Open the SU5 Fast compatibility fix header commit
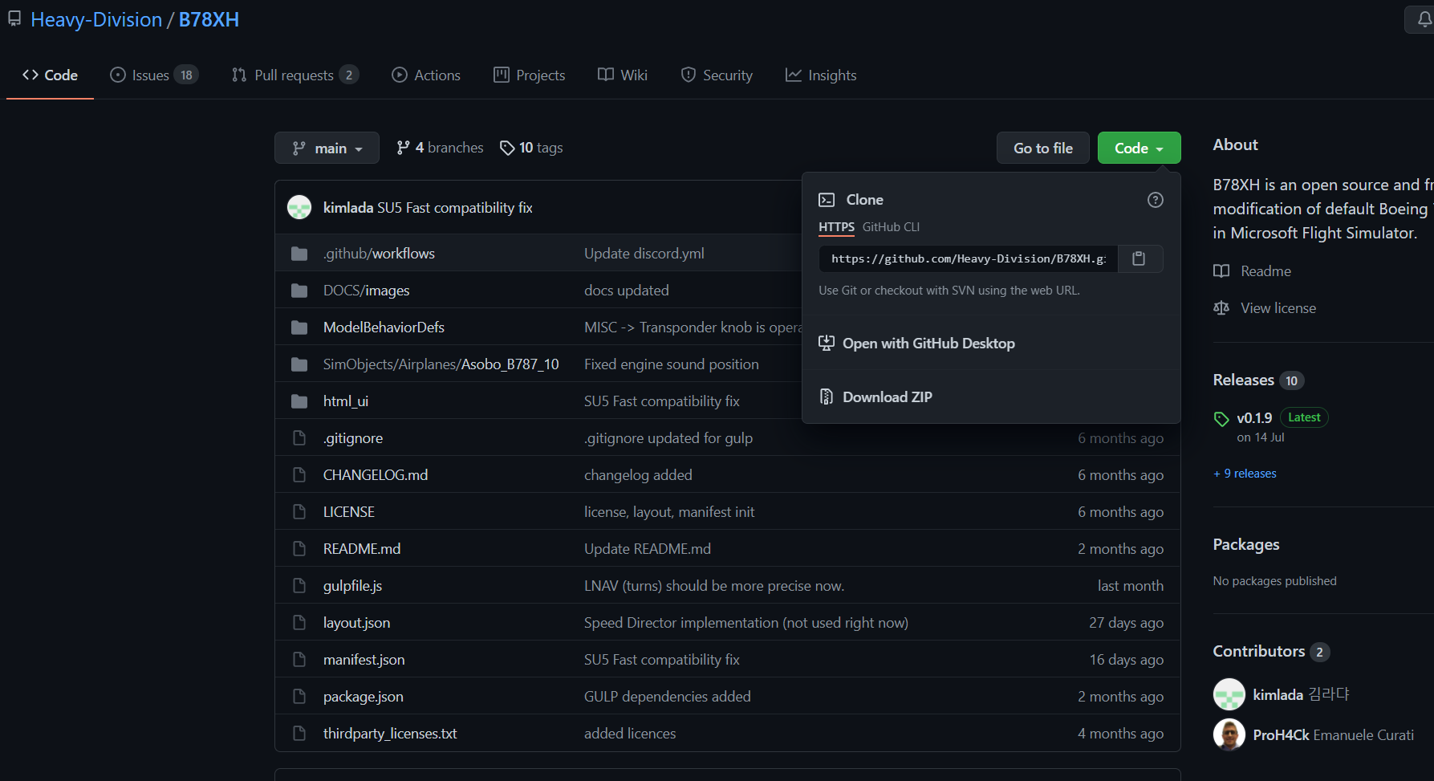Image resolution: width=1434 pixels, height=781 pixels. tap(455, 208)
